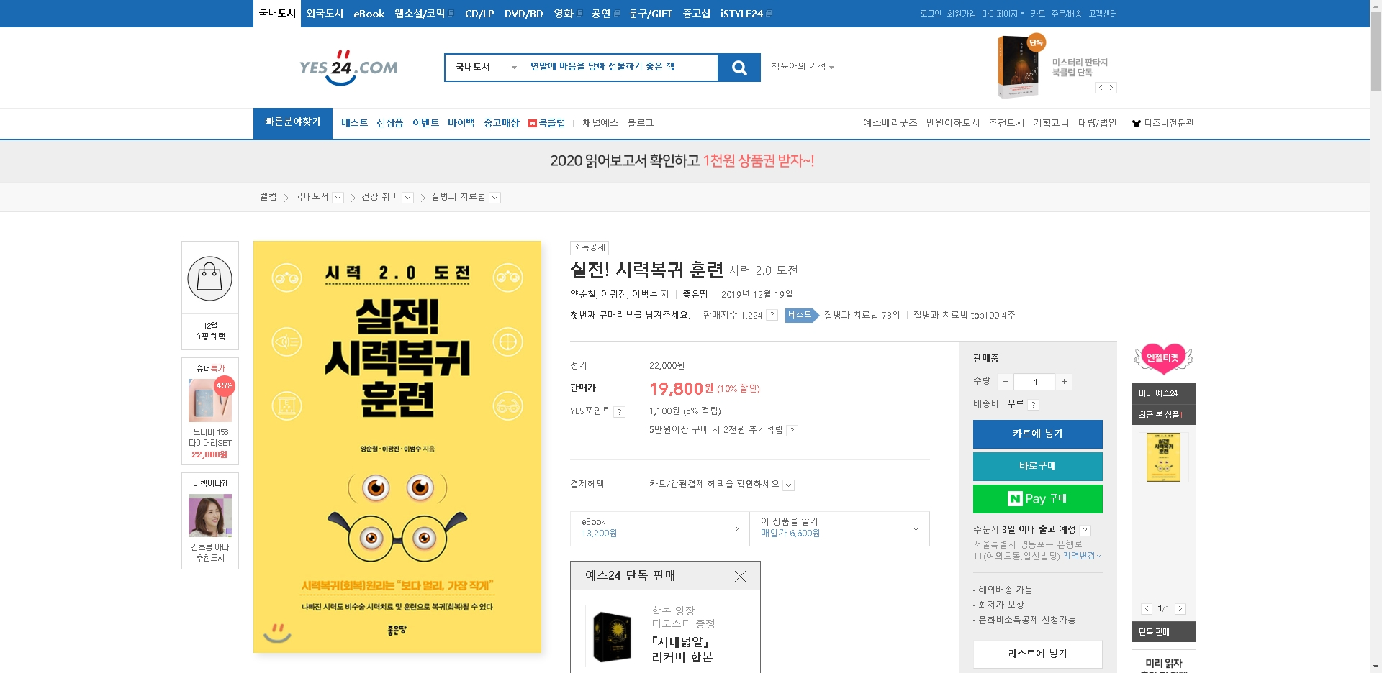1382x673 pixels.
Task: Click help icon next to 3일 이내 출고 예정
Action: coord(1085,531)
